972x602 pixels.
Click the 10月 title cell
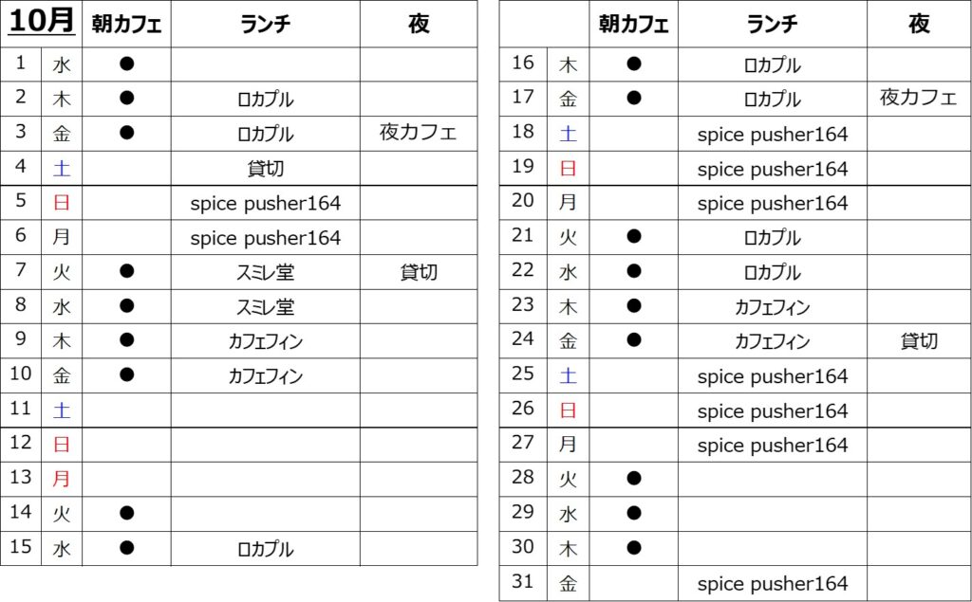click(x=41, y=23)
